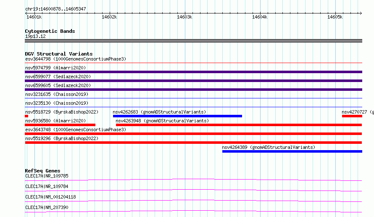Image resolution: width=374 pixels, height=217 pixels.
Task: Open variant nsv4262683 (gnomADStructuralVariants) label
Action: (x=159, y=112)
